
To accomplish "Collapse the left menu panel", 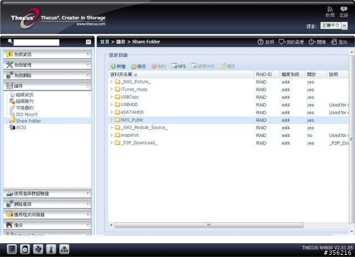I will pos(88,42).
